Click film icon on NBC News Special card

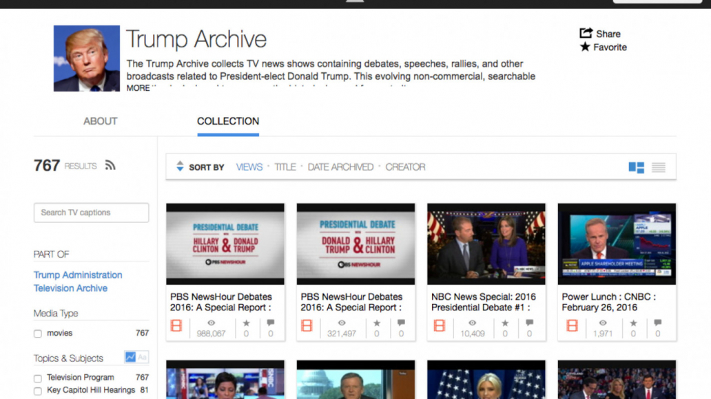(x=440, y=325)
